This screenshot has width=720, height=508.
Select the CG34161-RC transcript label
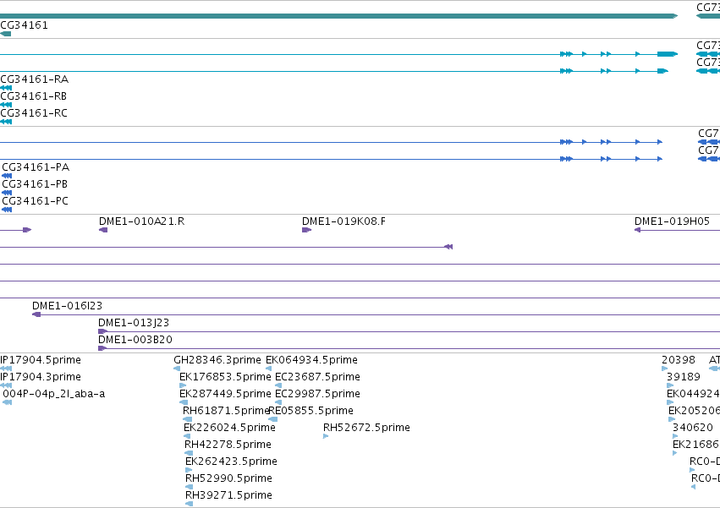(x=34, y=113)
